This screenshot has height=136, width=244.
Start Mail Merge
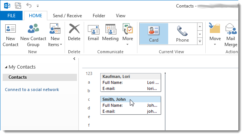point(231,35)
